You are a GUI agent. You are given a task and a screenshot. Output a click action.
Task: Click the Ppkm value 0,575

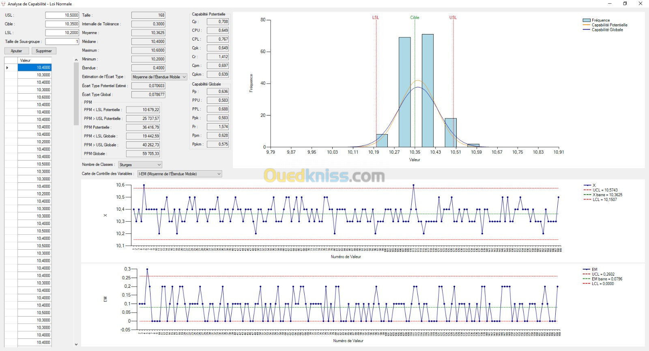(x=218, y=144)
